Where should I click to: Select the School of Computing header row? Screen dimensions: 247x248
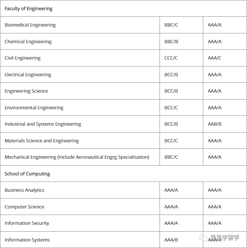123,174
